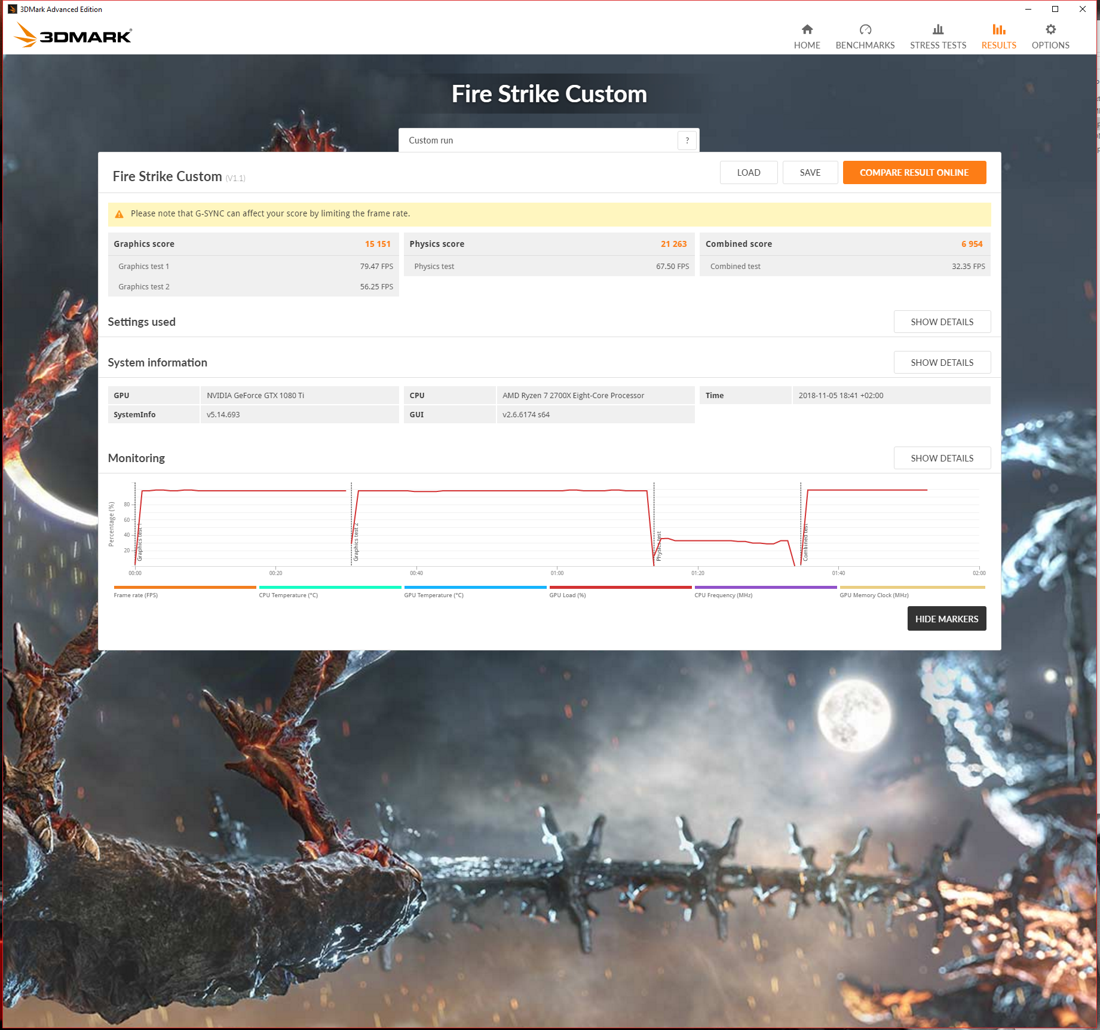Click NVIDIA GeForce GTX 1080 Ti cell
Image resolution: width=1100 pixels, height=1030 pixels.
coord(299,395)
